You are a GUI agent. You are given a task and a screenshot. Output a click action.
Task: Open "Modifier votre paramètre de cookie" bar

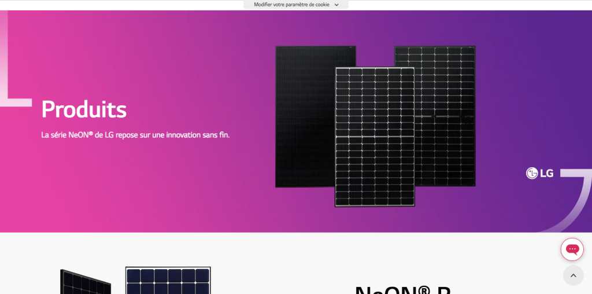pyautogui.click(x=296, y=5)
